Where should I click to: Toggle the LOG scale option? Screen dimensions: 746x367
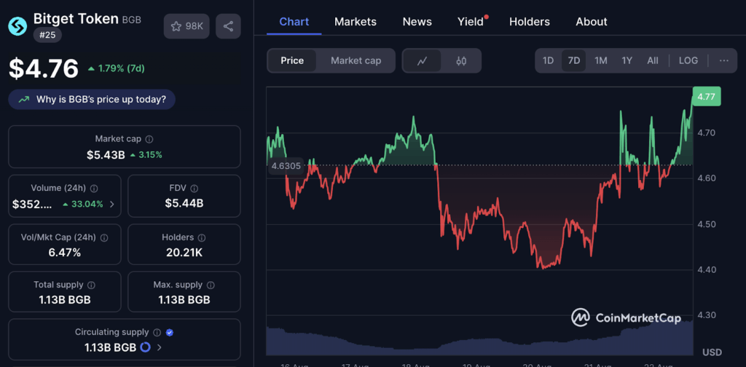click(688, 60)
